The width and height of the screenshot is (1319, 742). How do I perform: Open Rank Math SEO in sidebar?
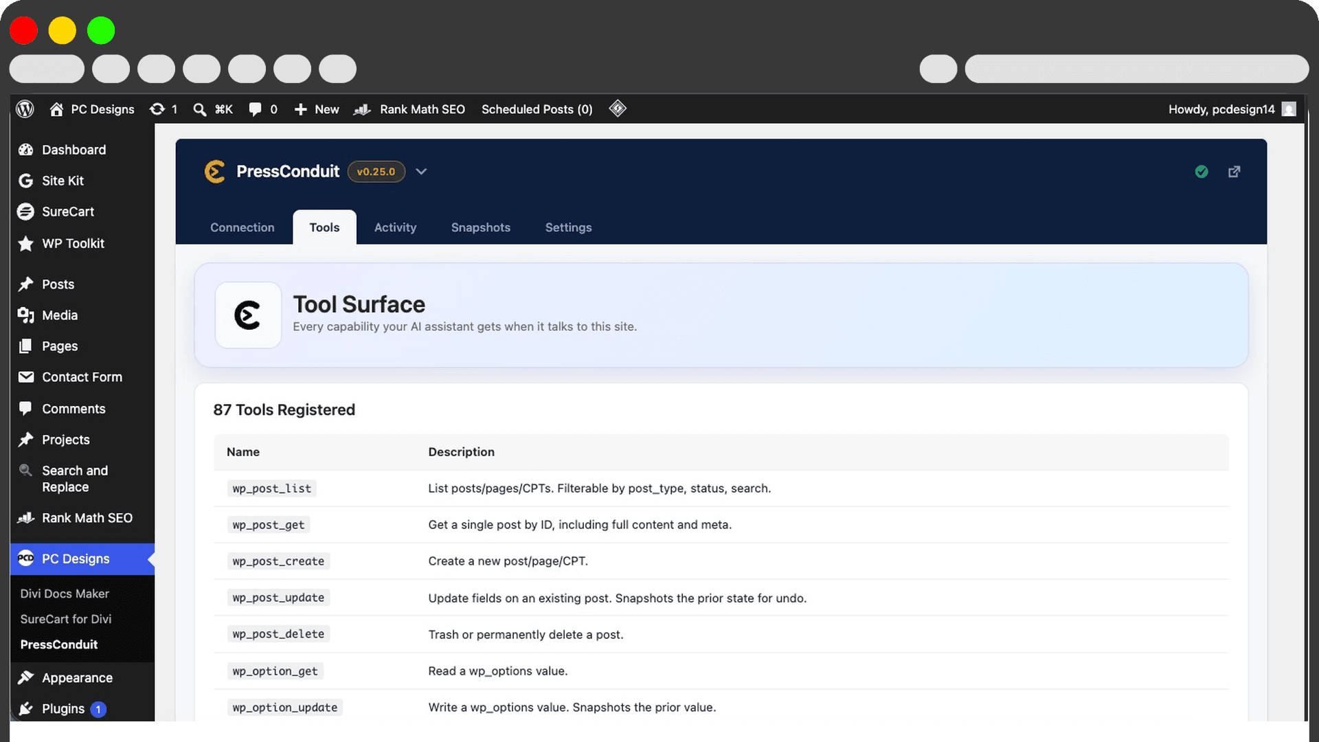[x=87, y=518]
